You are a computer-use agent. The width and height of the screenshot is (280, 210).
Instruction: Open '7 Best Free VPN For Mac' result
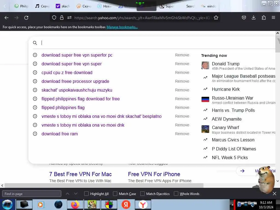pos(81,174)
